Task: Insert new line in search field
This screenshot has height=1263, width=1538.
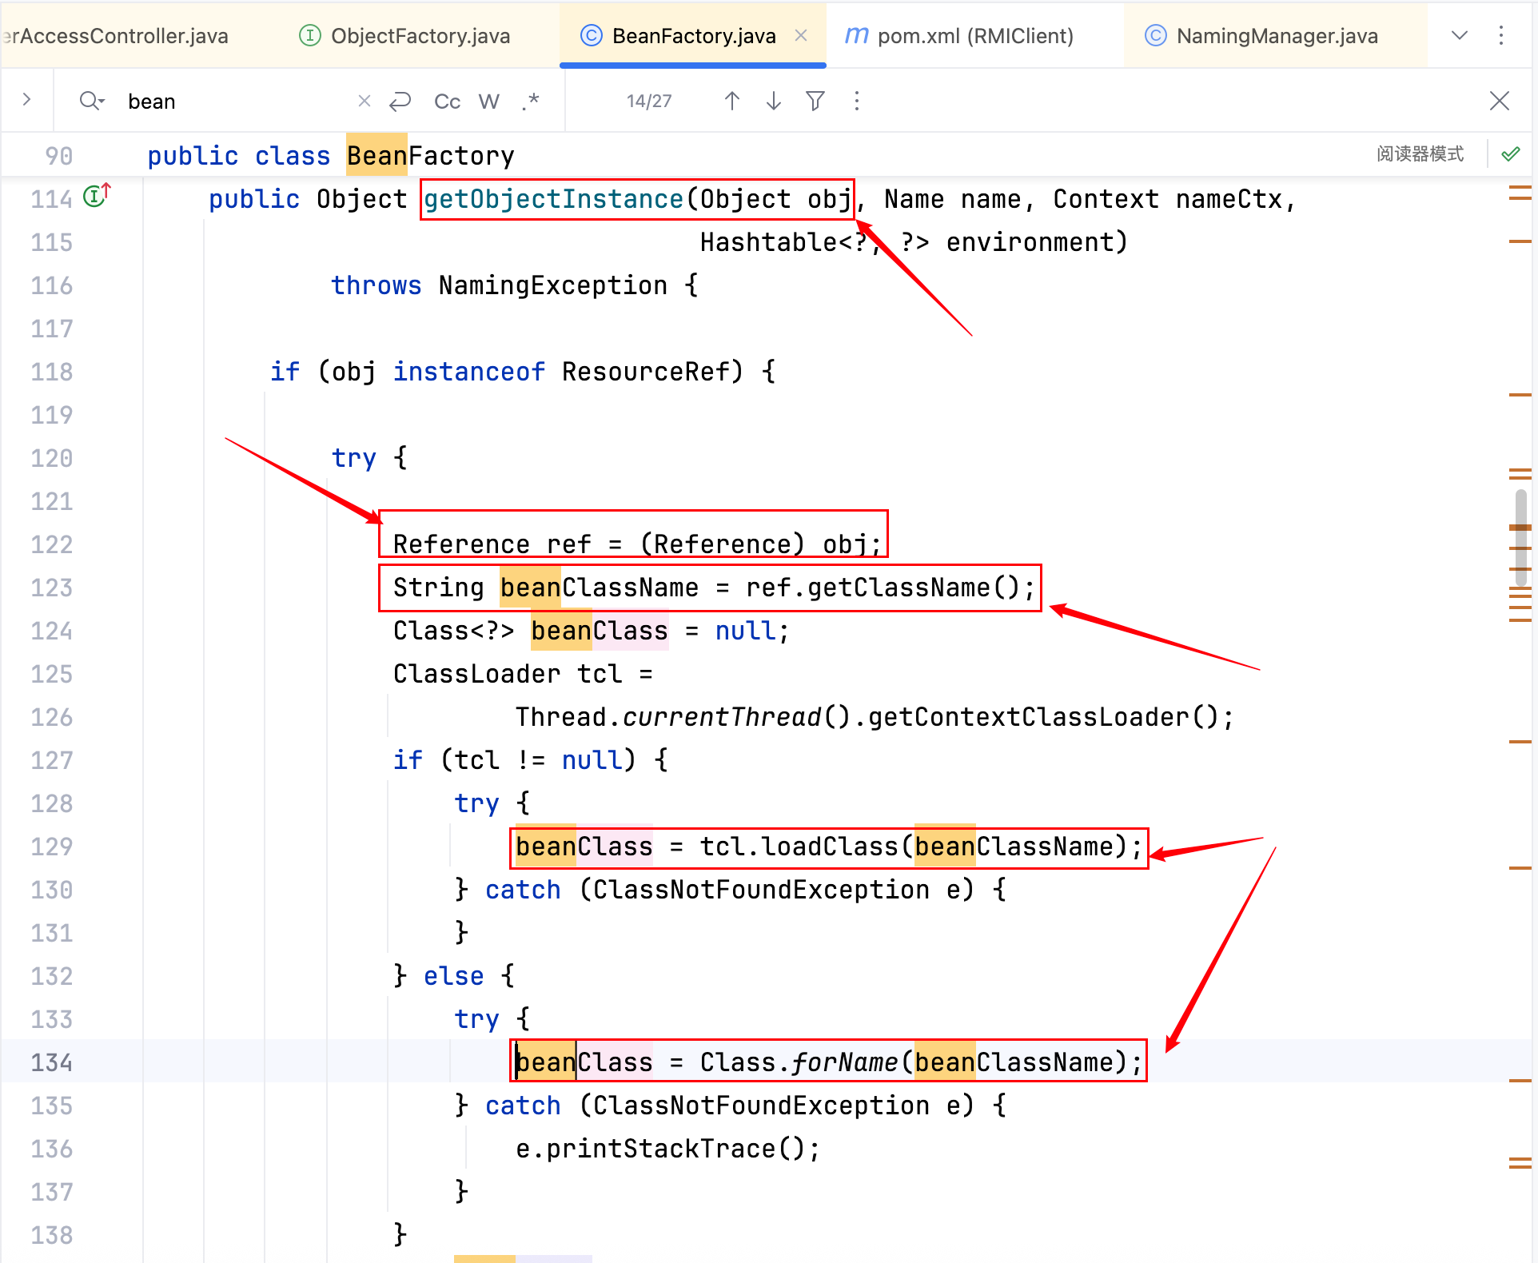Action: (x=400, y=102)
